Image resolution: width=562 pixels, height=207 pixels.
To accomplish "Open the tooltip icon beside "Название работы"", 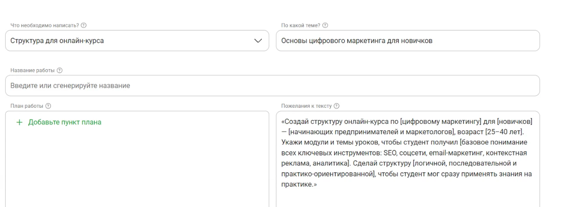I will (x=59, y=70).
